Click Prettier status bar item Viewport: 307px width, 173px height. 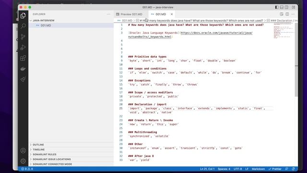pos(275,169)
